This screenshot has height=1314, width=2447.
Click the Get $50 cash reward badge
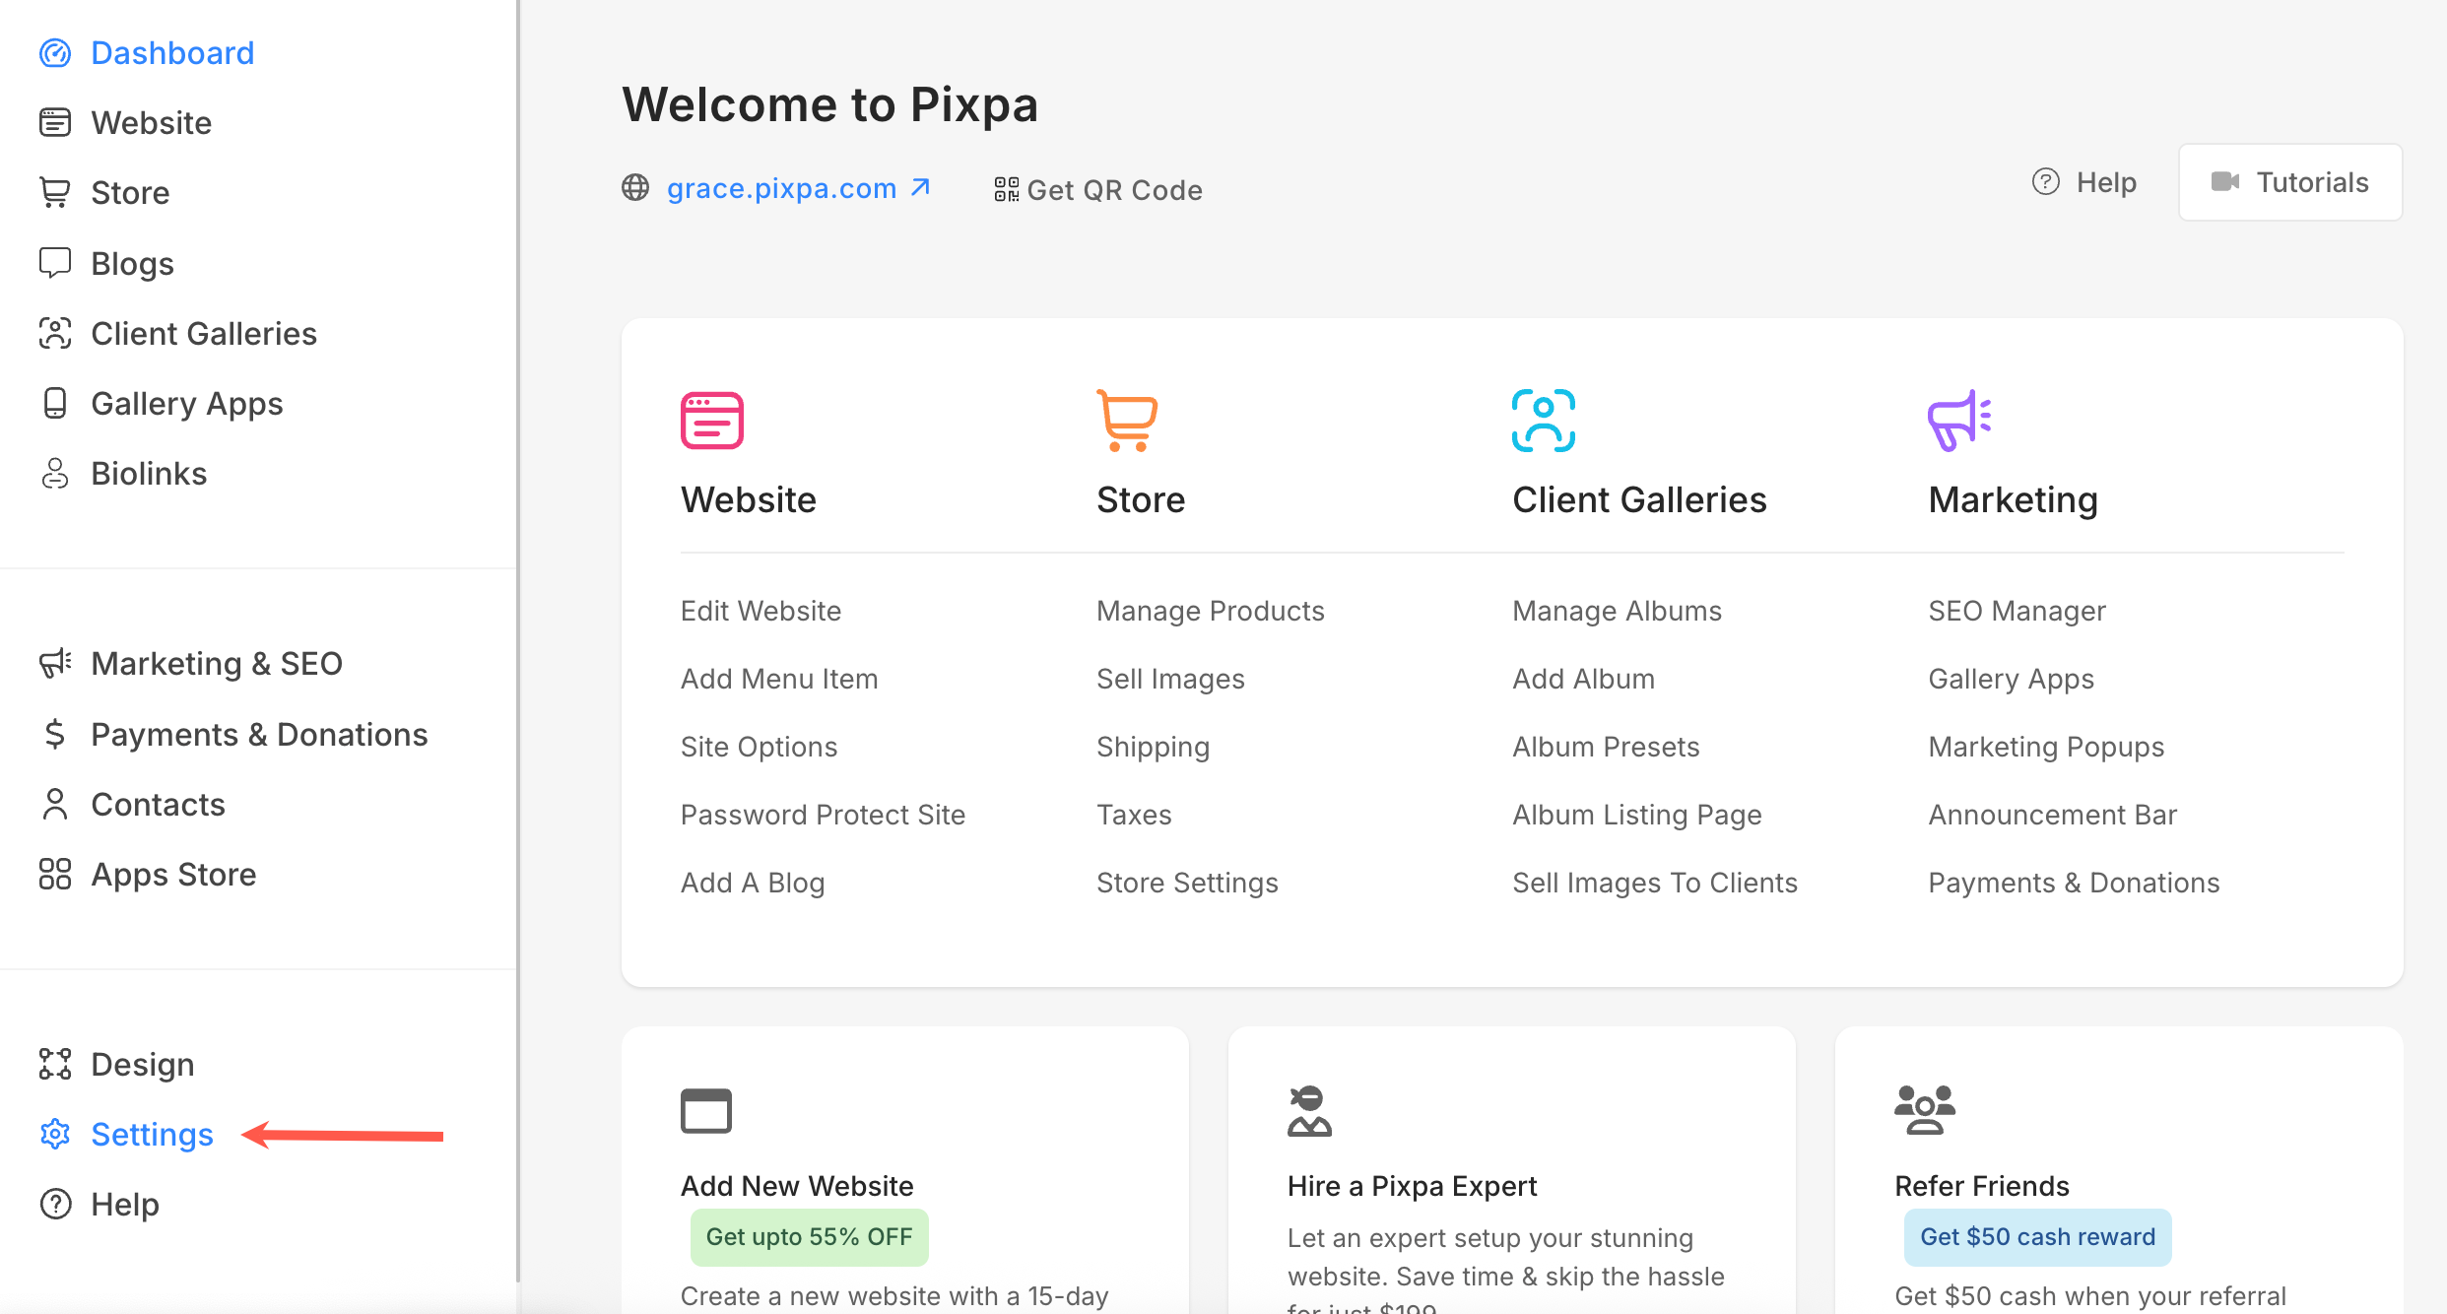[x=2036, y=1237]
